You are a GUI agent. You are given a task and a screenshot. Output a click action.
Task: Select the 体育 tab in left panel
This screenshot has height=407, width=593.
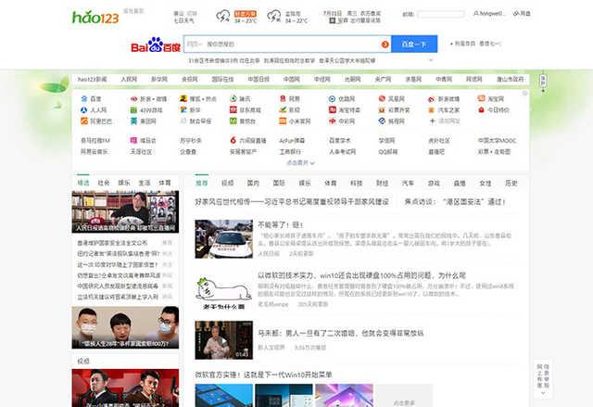pos(164,183)
